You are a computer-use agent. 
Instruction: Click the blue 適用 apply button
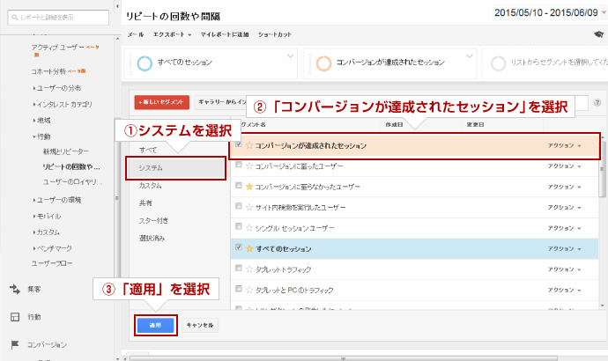click(x=156, y=325)
